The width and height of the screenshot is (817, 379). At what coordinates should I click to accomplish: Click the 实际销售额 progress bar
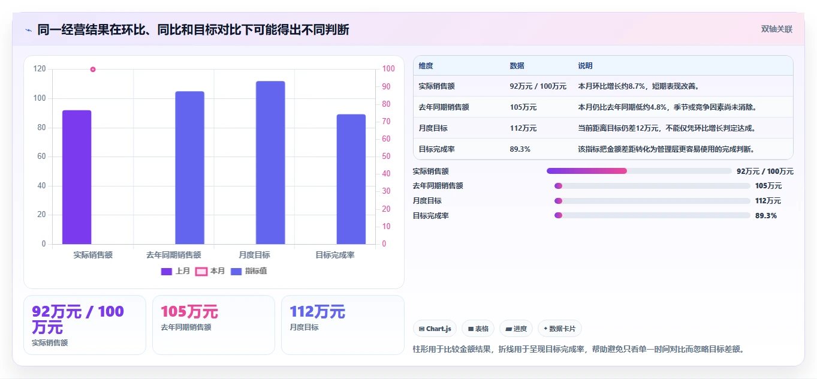pyautogui.click(x=639, y=171)
